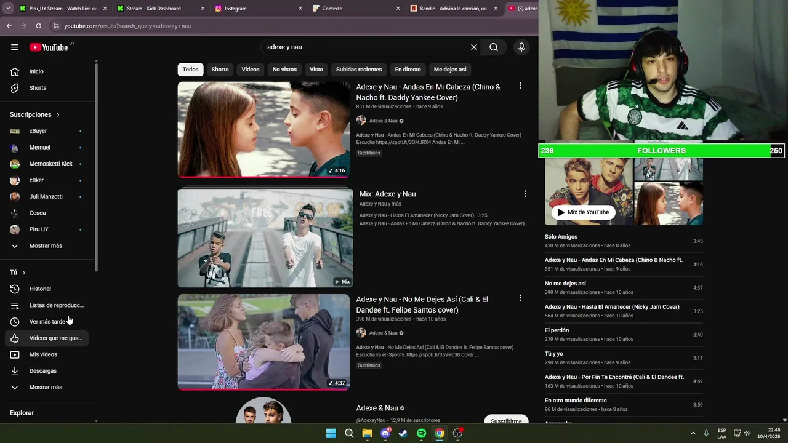
Task: Play the Mix: Adexe y Nau thumbnail
Action: pyautogui.click(x=265, y=237)
